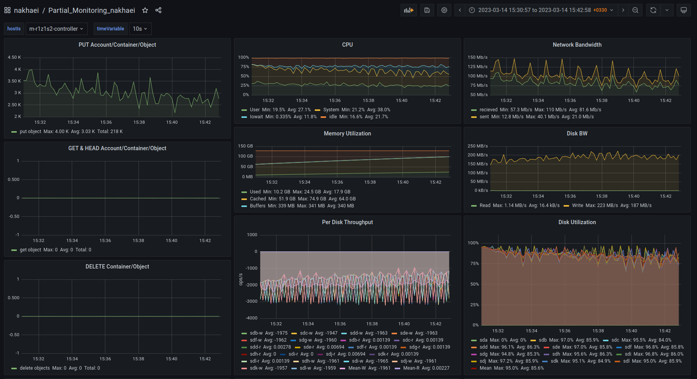Image resolution: width=697 pixels, height=379 pixels.
Task: Click the Add panel icon
Action: (408, 10)
